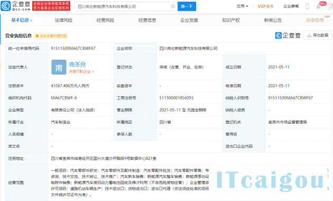Clear the search box with the X icon
Viewport: 333px width, 201px height.
[x=173, y=6]
